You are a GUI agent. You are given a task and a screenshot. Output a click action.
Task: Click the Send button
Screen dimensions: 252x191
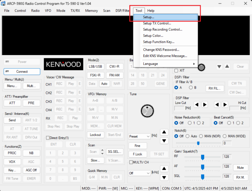12,120
